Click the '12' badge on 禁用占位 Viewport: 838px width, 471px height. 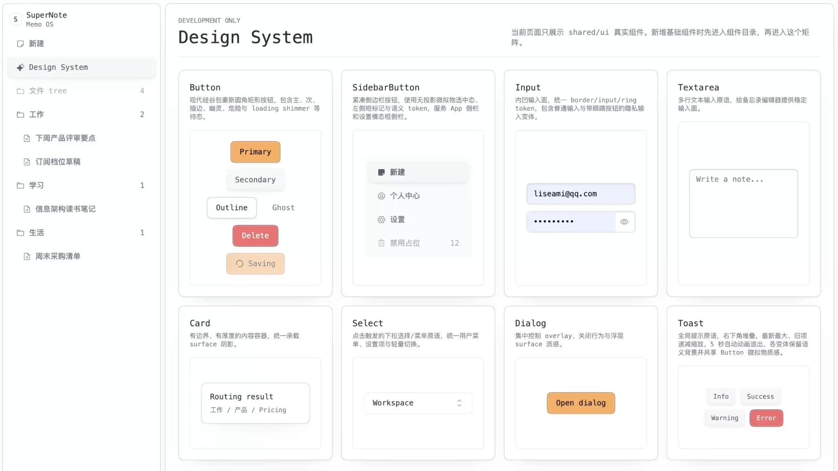(x=454, y=243)
